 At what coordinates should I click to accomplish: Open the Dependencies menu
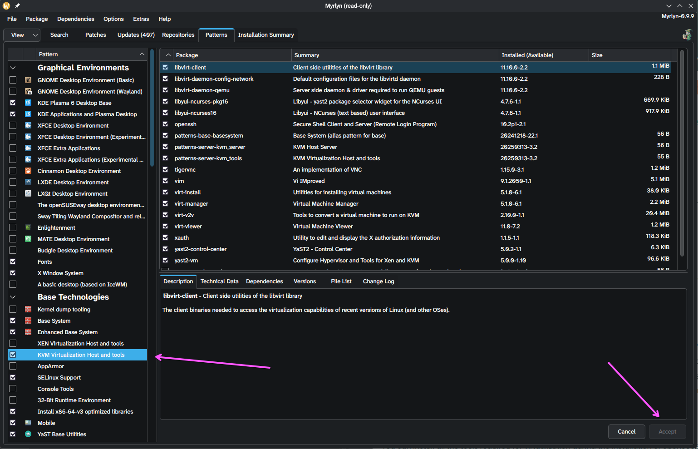click(75, 19)
